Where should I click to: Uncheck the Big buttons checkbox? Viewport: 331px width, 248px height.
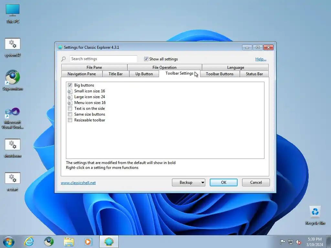[x=70, y=85]
